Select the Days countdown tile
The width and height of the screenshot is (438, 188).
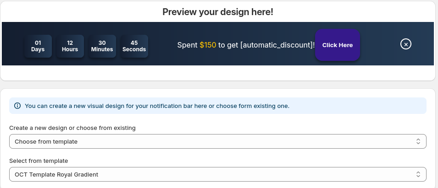(38, 46)
